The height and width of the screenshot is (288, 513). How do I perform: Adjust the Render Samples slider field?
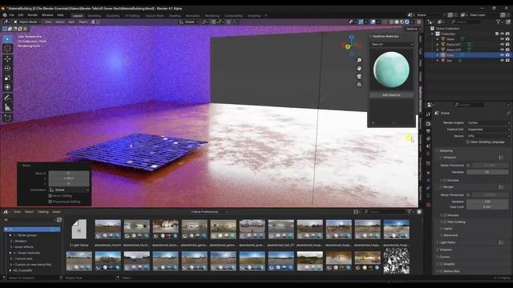[x=487, y=202]
